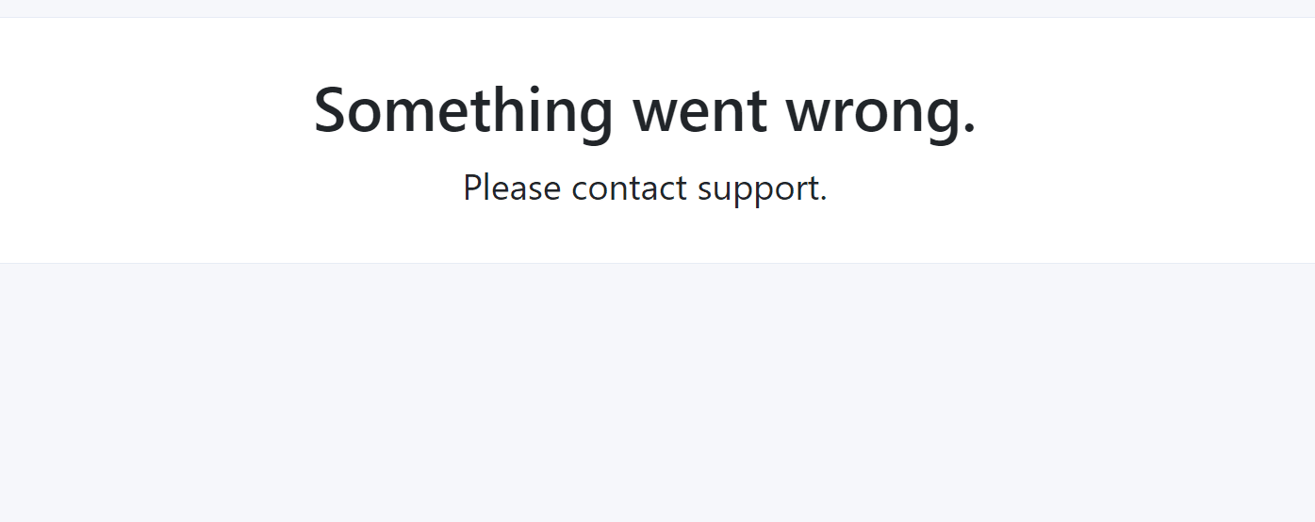Click the empty gray area below panel
Screen dimensions: 1315x522
(657, 392)
